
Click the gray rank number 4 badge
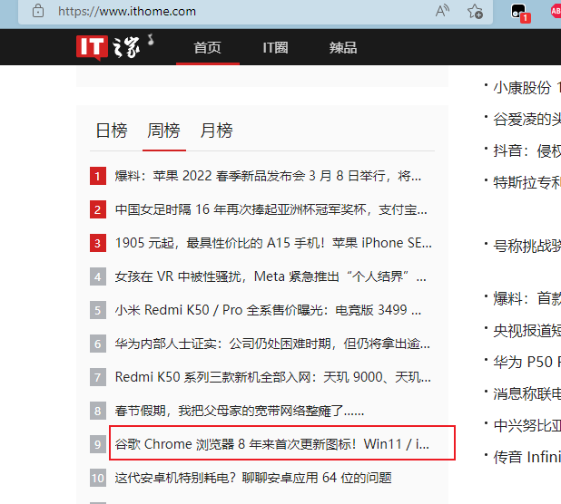(x=98, y=276)
